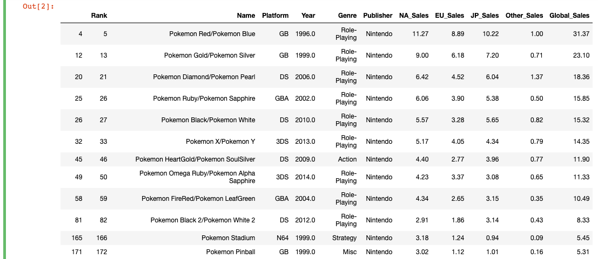Click the Year column header

(308, 16)
